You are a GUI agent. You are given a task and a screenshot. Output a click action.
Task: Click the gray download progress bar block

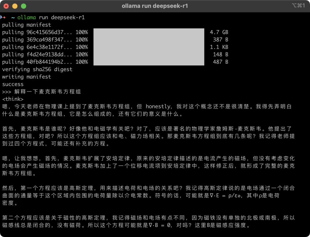coord(149,47)
